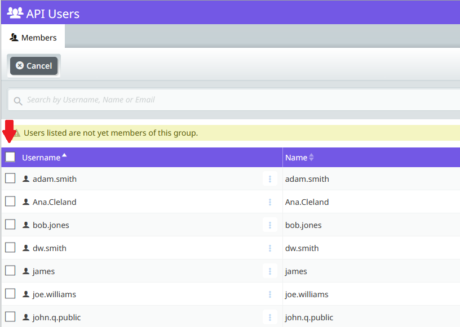Click the warning triangle icon in the notice
Screen dimensions: 460x327
(17, 133)
